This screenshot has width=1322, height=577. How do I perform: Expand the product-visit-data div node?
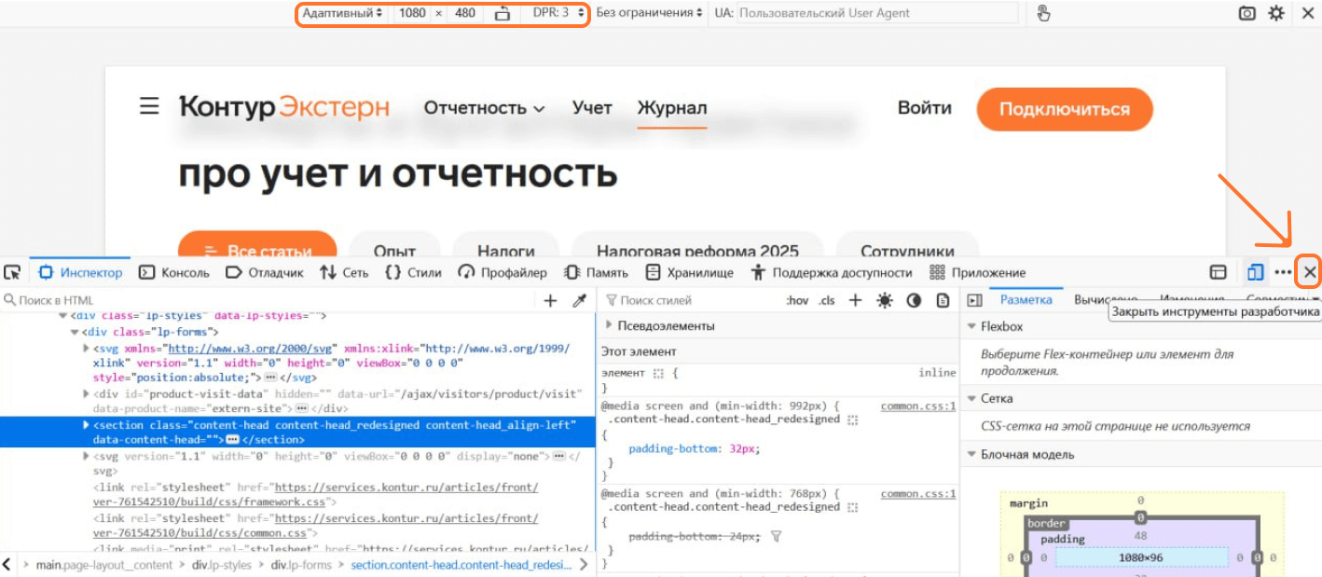click(x=86, y=394)
